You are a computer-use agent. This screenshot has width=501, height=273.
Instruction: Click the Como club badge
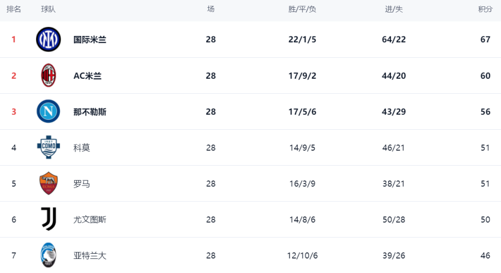pos(49,147)
